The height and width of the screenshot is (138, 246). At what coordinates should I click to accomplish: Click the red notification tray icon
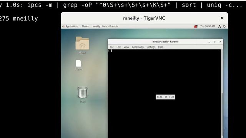click(x=196, y=26)
